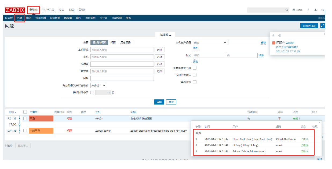Open the user profile icon
Viewport: 332px width, 169px height.
click(x=316, y=10)
